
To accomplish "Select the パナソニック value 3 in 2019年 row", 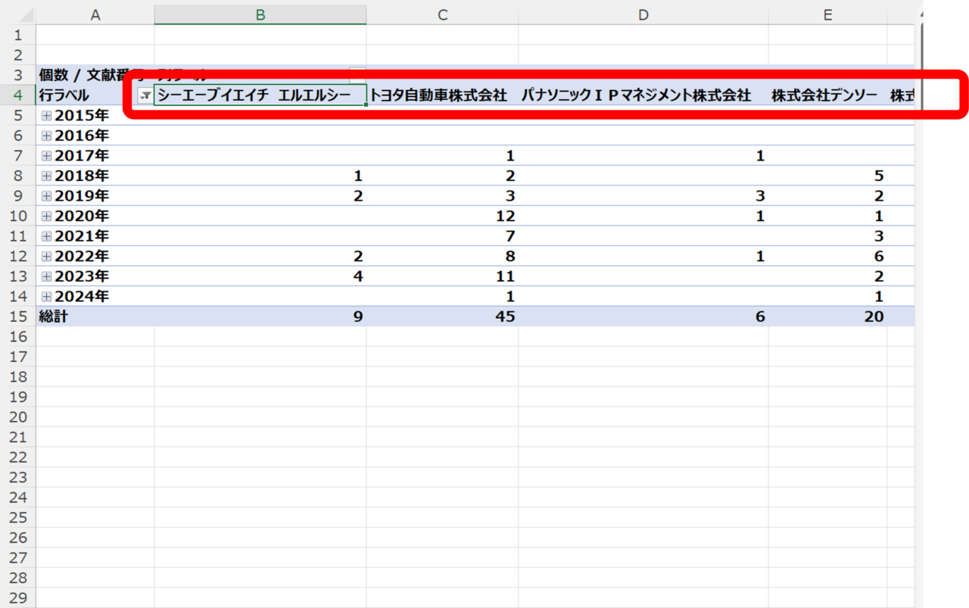I will pos(643,196).
